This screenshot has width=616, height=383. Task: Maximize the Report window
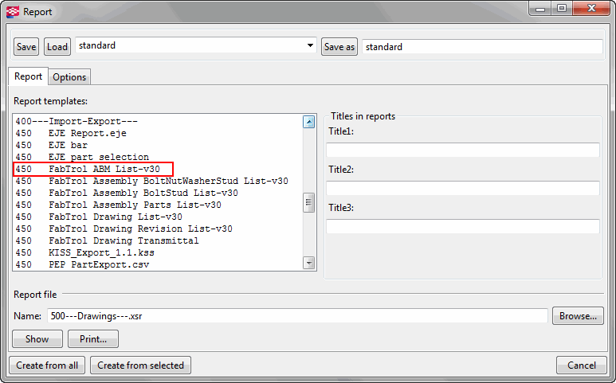(x=562, y=9)
